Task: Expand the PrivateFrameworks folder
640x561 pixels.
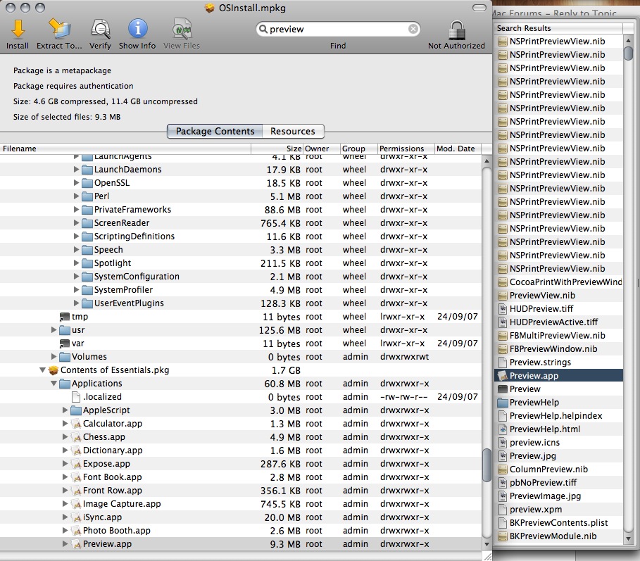Action: (x=76, y=209)
